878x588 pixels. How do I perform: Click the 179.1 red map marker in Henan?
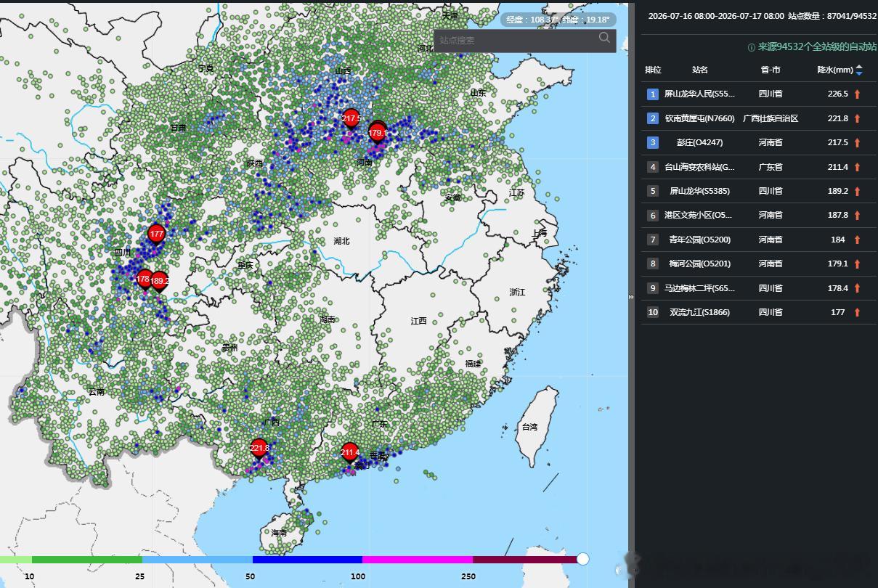point(378,134)
